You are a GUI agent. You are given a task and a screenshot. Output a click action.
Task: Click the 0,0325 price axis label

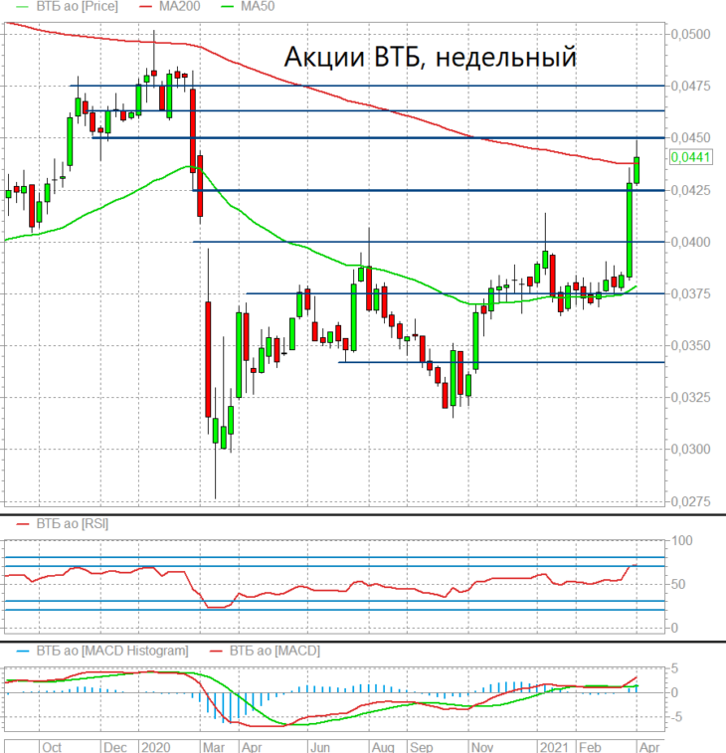[690, 398]
